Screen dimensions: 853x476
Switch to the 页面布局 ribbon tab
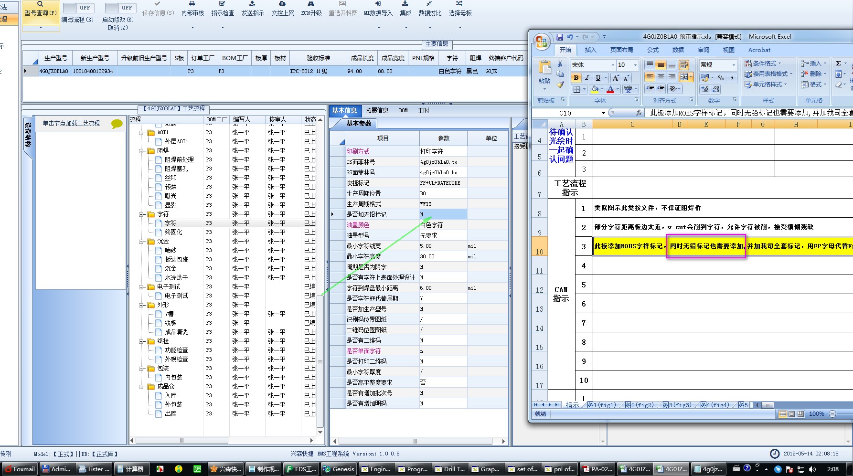(622, 50)
